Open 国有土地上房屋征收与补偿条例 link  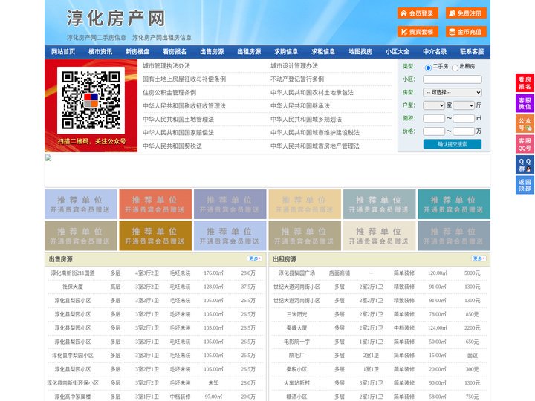point(184,79)
